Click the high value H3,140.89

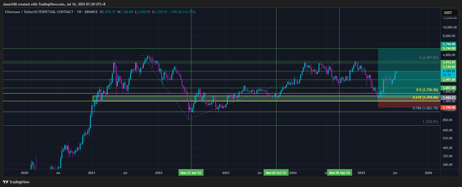[126, 12]
